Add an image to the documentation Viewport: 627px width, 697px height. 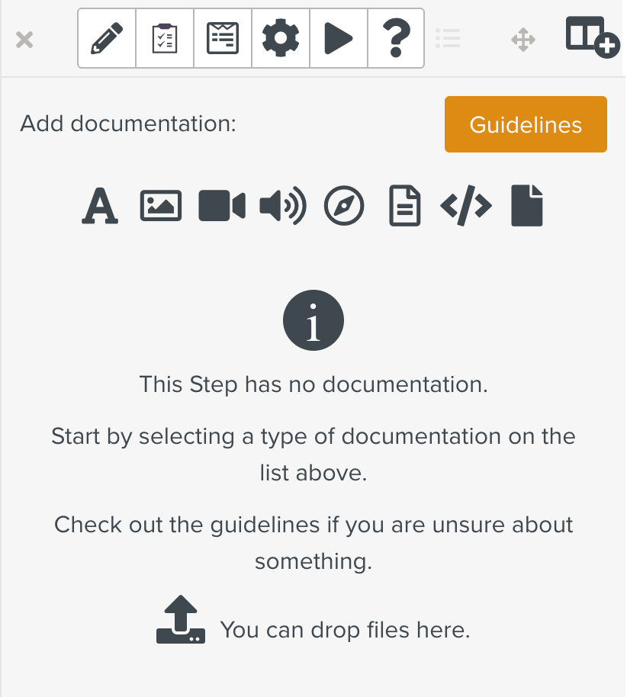click(161, 205)
